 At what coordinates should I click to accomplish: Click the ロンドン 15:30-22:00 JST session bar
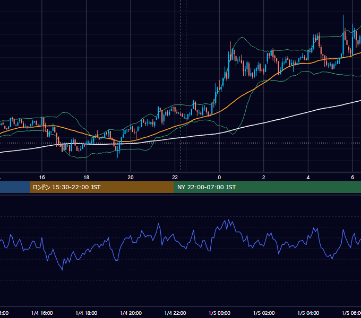tap(102, 187)
